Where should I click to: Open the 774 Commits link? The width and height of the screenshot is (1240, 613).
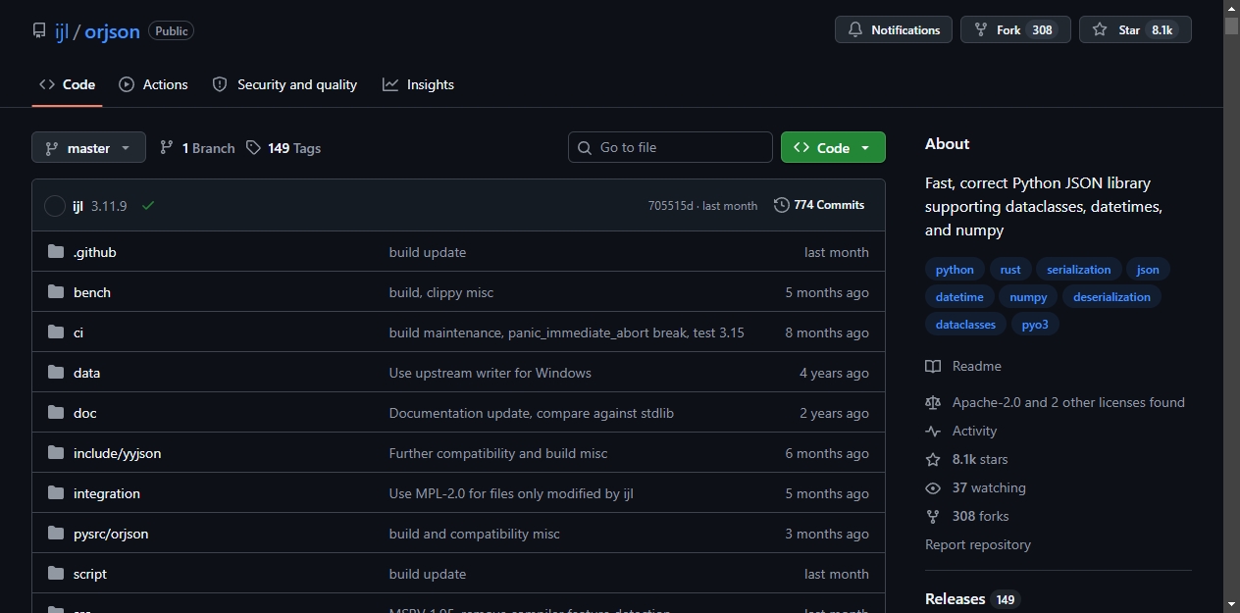click(819, 205)
